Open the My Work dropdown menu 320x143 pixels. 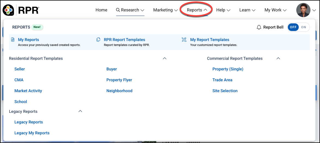[x=276, y=10]
